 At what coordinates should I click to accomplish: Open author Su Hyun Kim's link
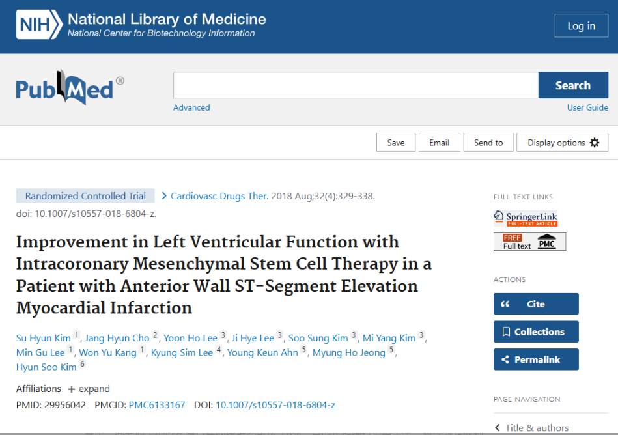[44, 338]
